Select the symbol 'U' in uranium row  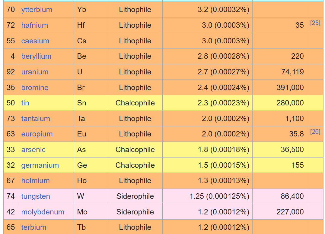[80, 72]
